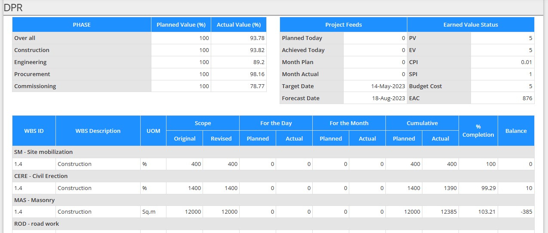Select the CPI value 0.01
The width and height of the screenshot is (548, 233).
(526, 62)
